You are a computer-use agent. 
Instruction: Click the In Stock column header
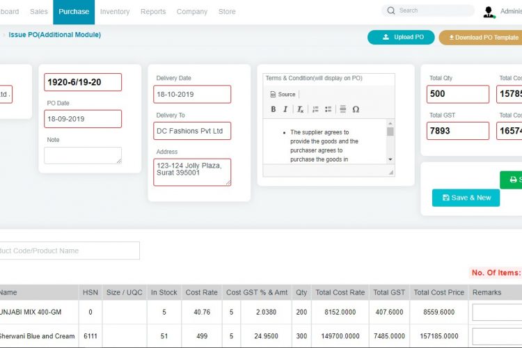tap(164, 292)
